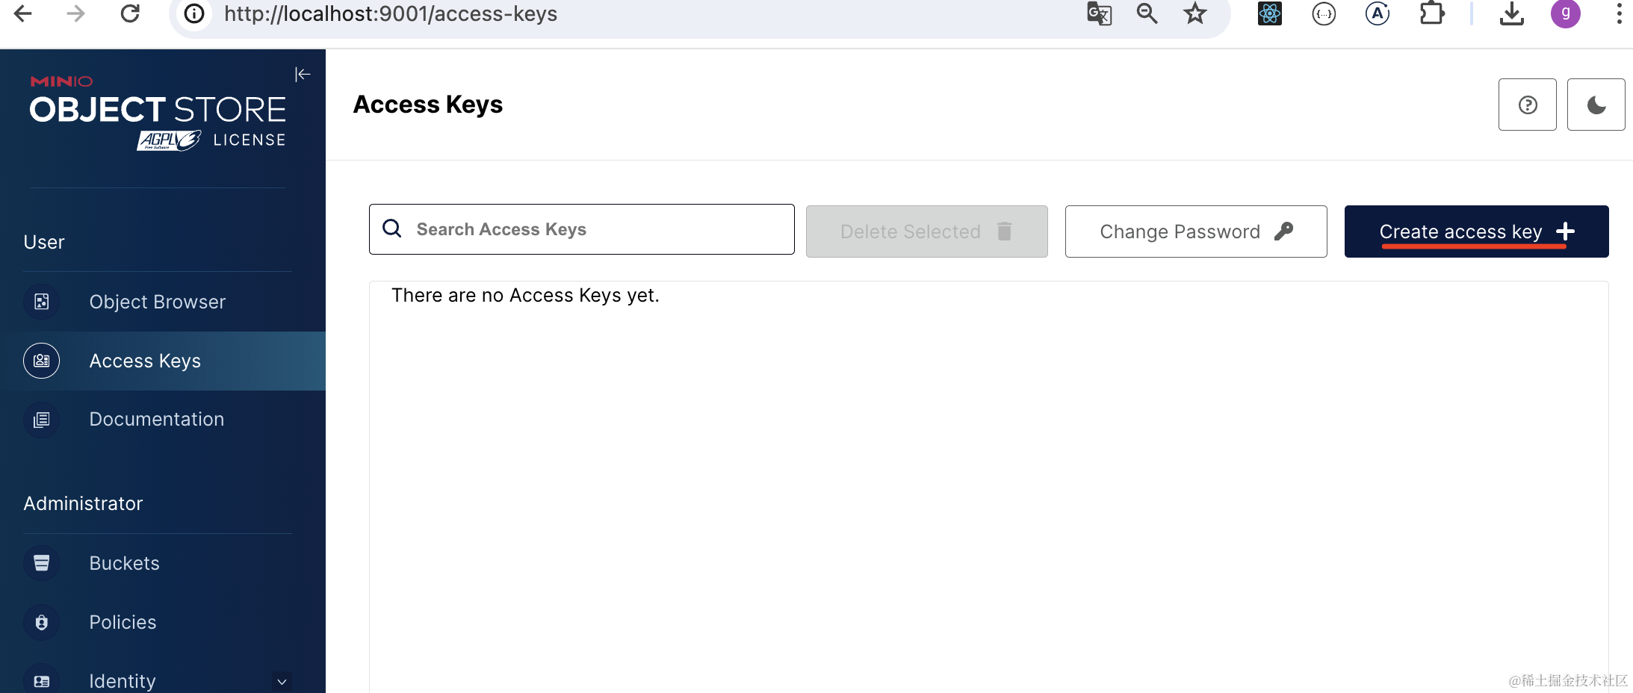Reload the current page
This screenshot has width=1633, height=693.
click(130, 13)
